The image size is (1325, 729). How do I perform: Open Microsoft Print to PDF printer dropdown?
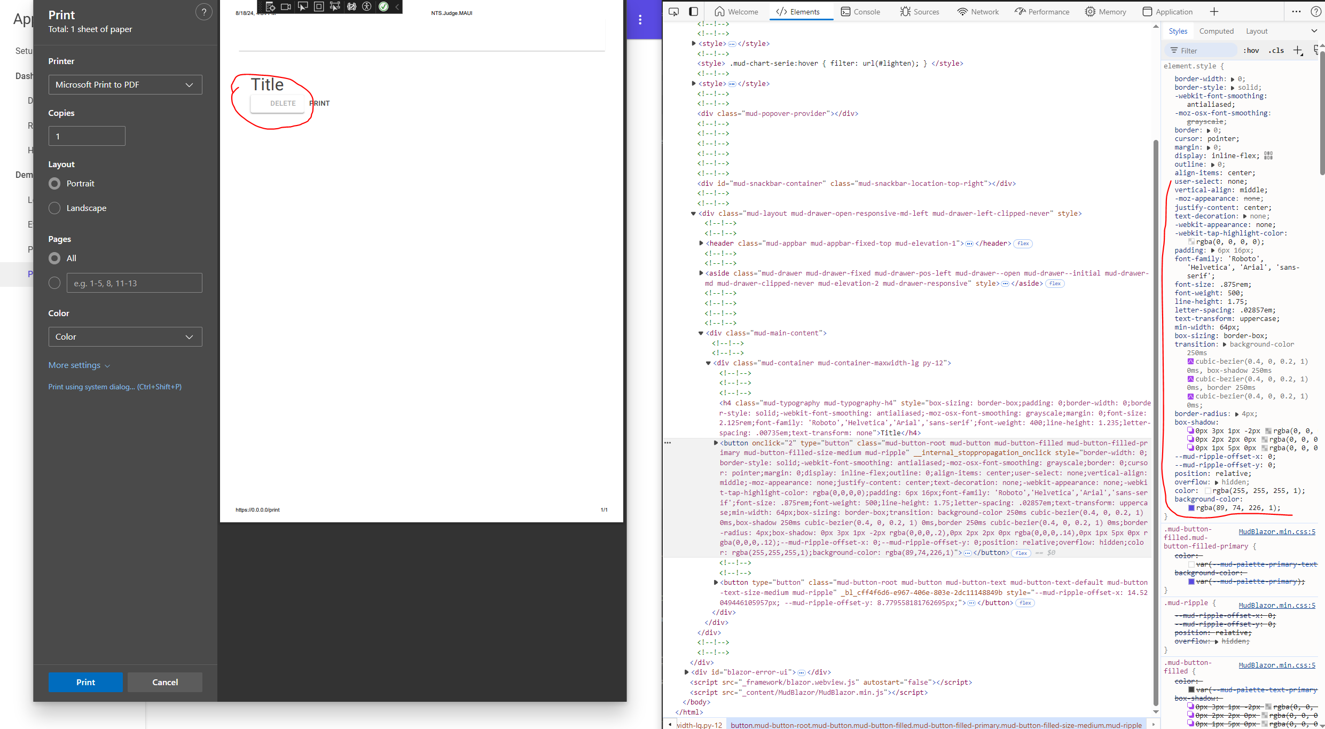(125, 85)
